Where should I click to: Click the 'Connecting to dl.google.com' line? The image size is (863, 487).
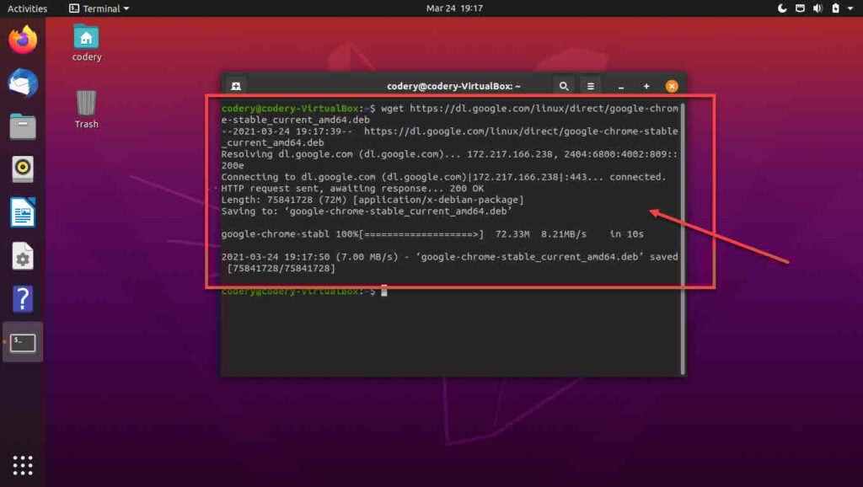pyautogui.click(x=443, y=177)
